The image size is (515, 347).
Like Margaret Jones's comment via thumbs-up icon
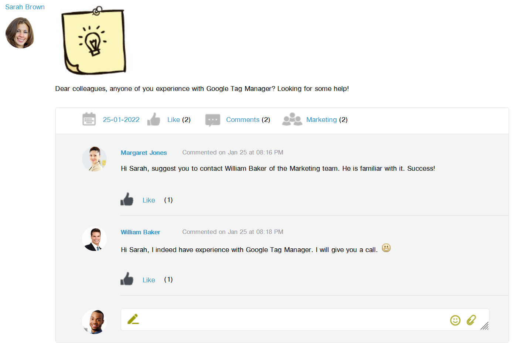pyautogui.click(x=127, y=200)
